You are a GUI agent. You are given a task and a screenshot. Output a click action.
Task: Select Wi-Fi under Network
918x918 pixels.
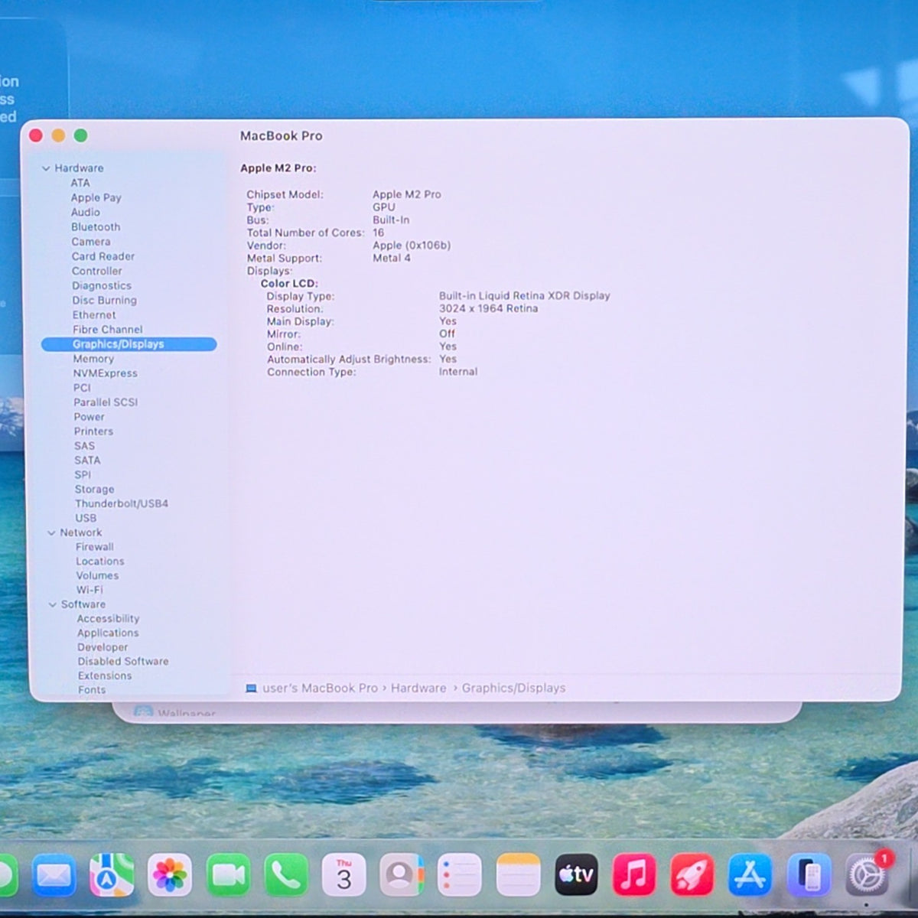[90, 591]
